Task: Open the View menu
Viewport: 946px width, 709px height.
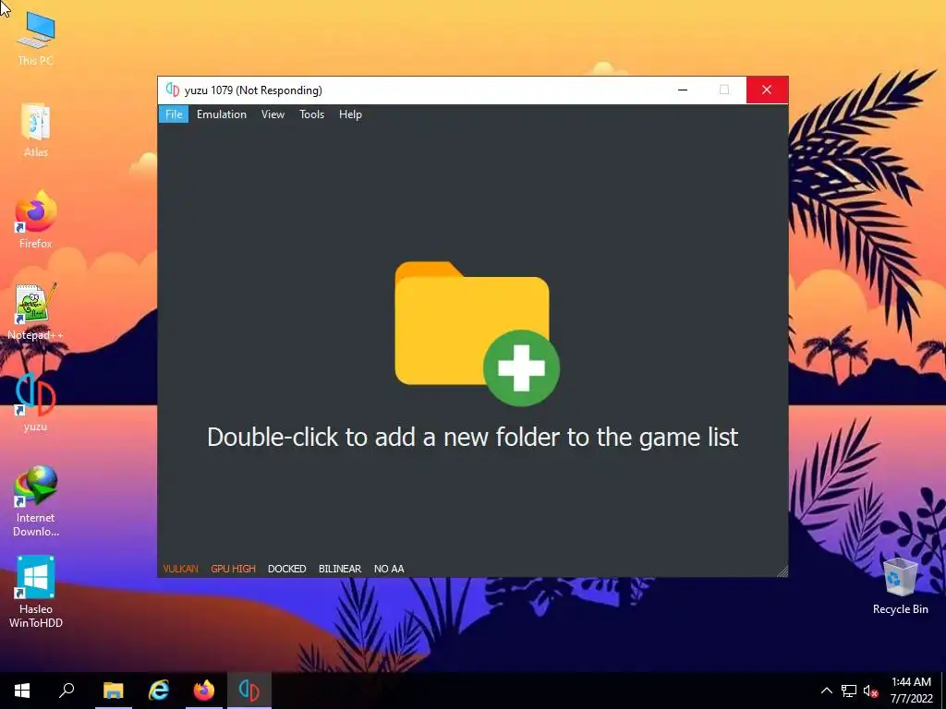Action: (273, 114)
